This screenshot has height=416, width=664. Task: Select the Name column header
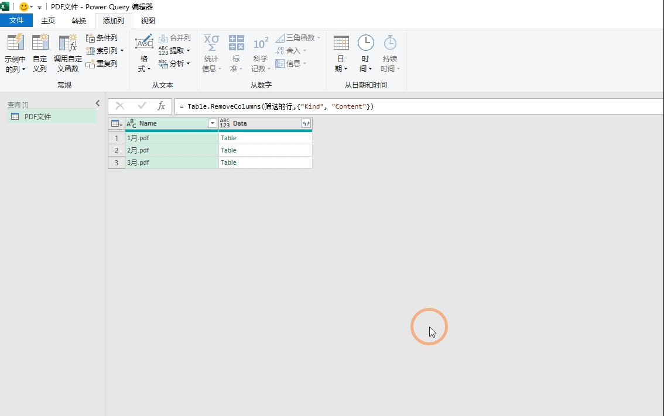point(172,123)
